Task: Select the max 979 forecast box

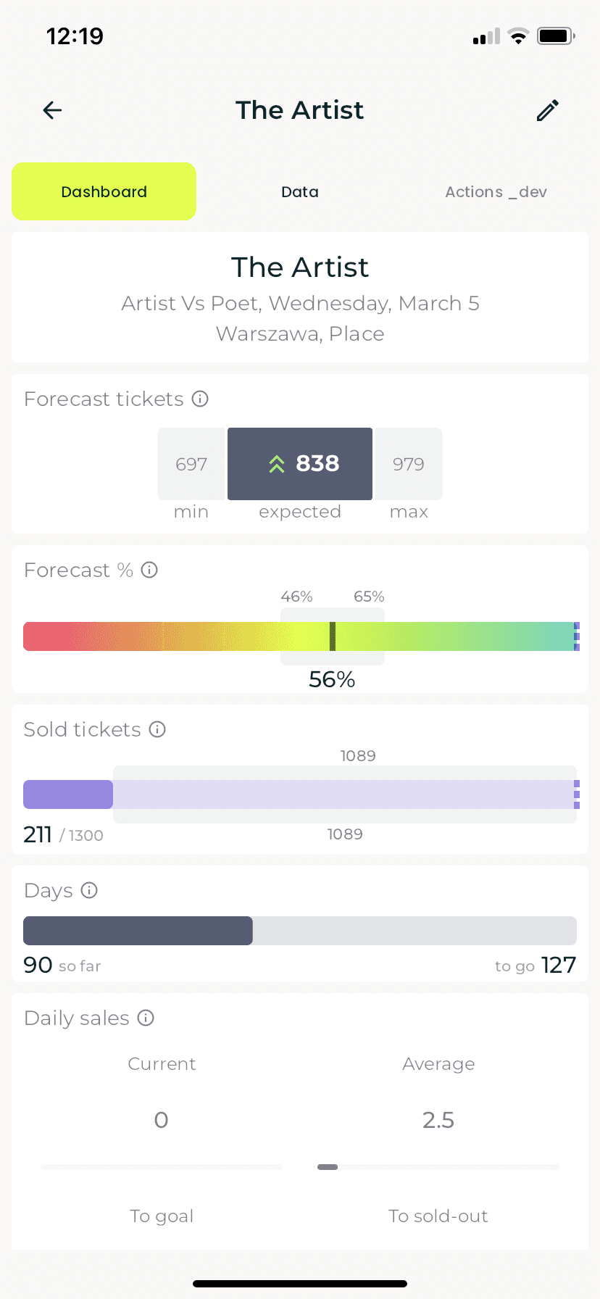Action: point(408,464)
